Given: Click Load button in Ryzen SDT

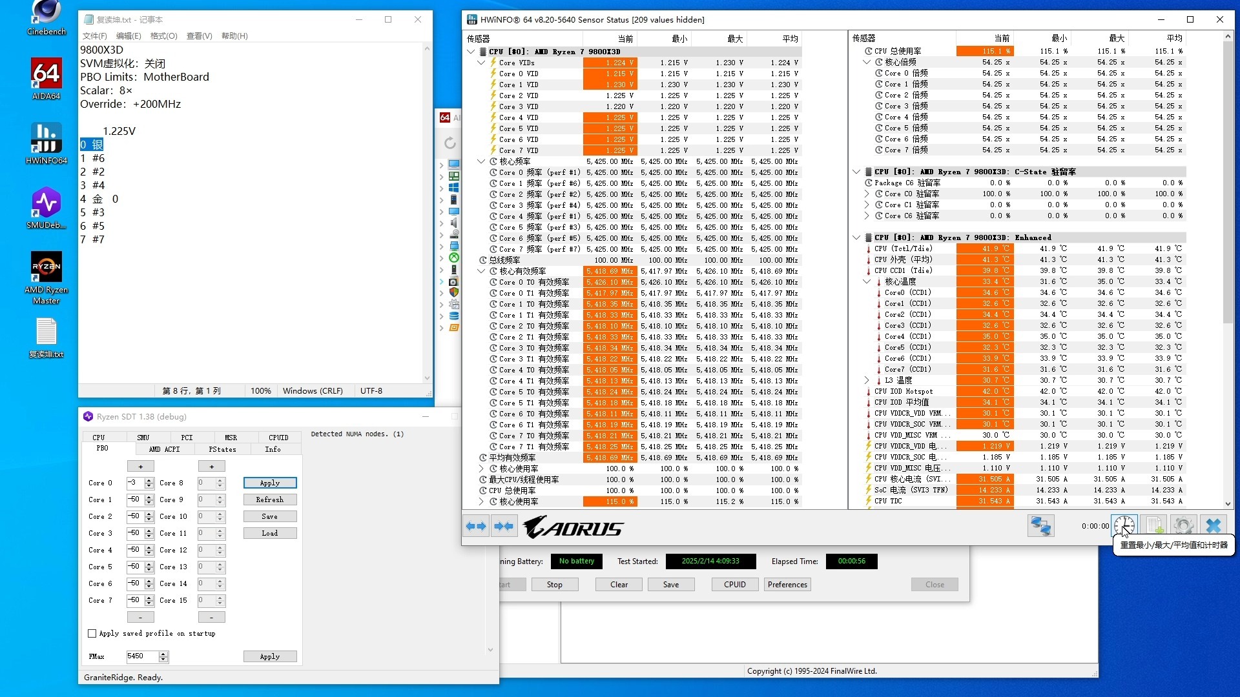Looking at the screenshot, I should tap(270, 533).
